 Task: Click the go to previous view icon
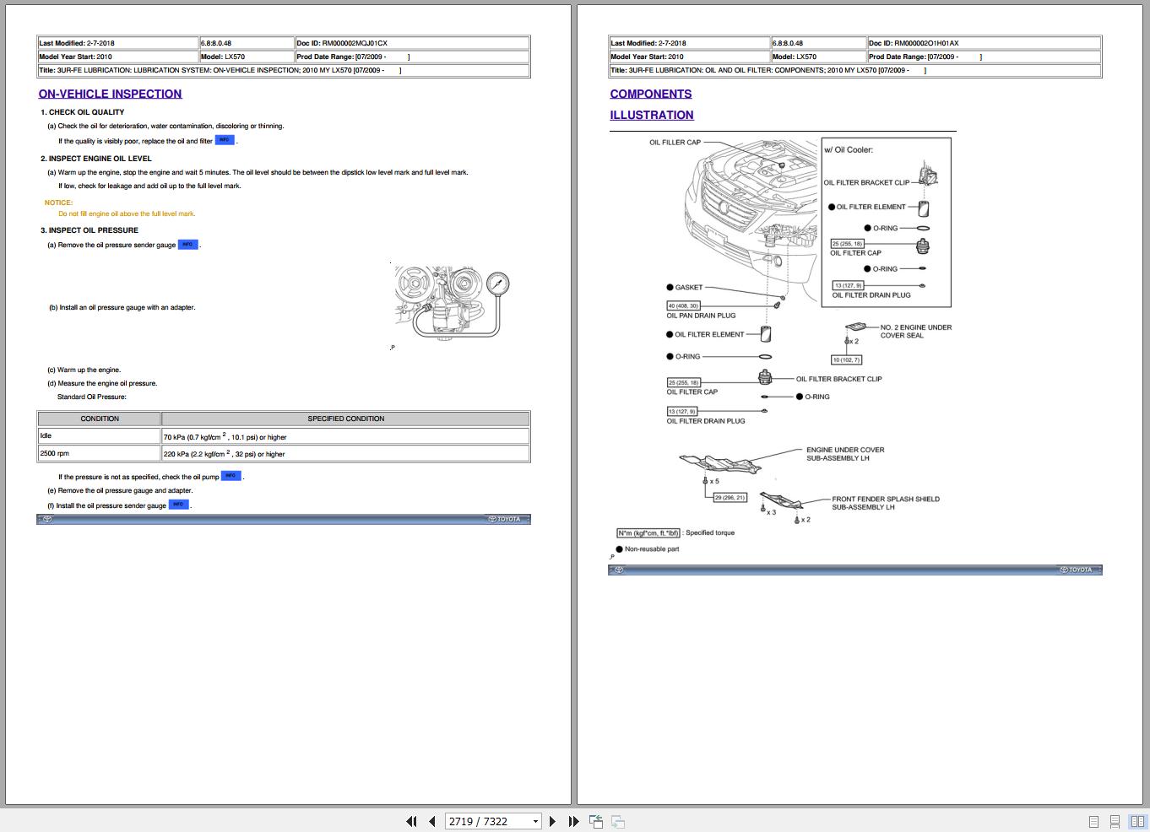596,821
